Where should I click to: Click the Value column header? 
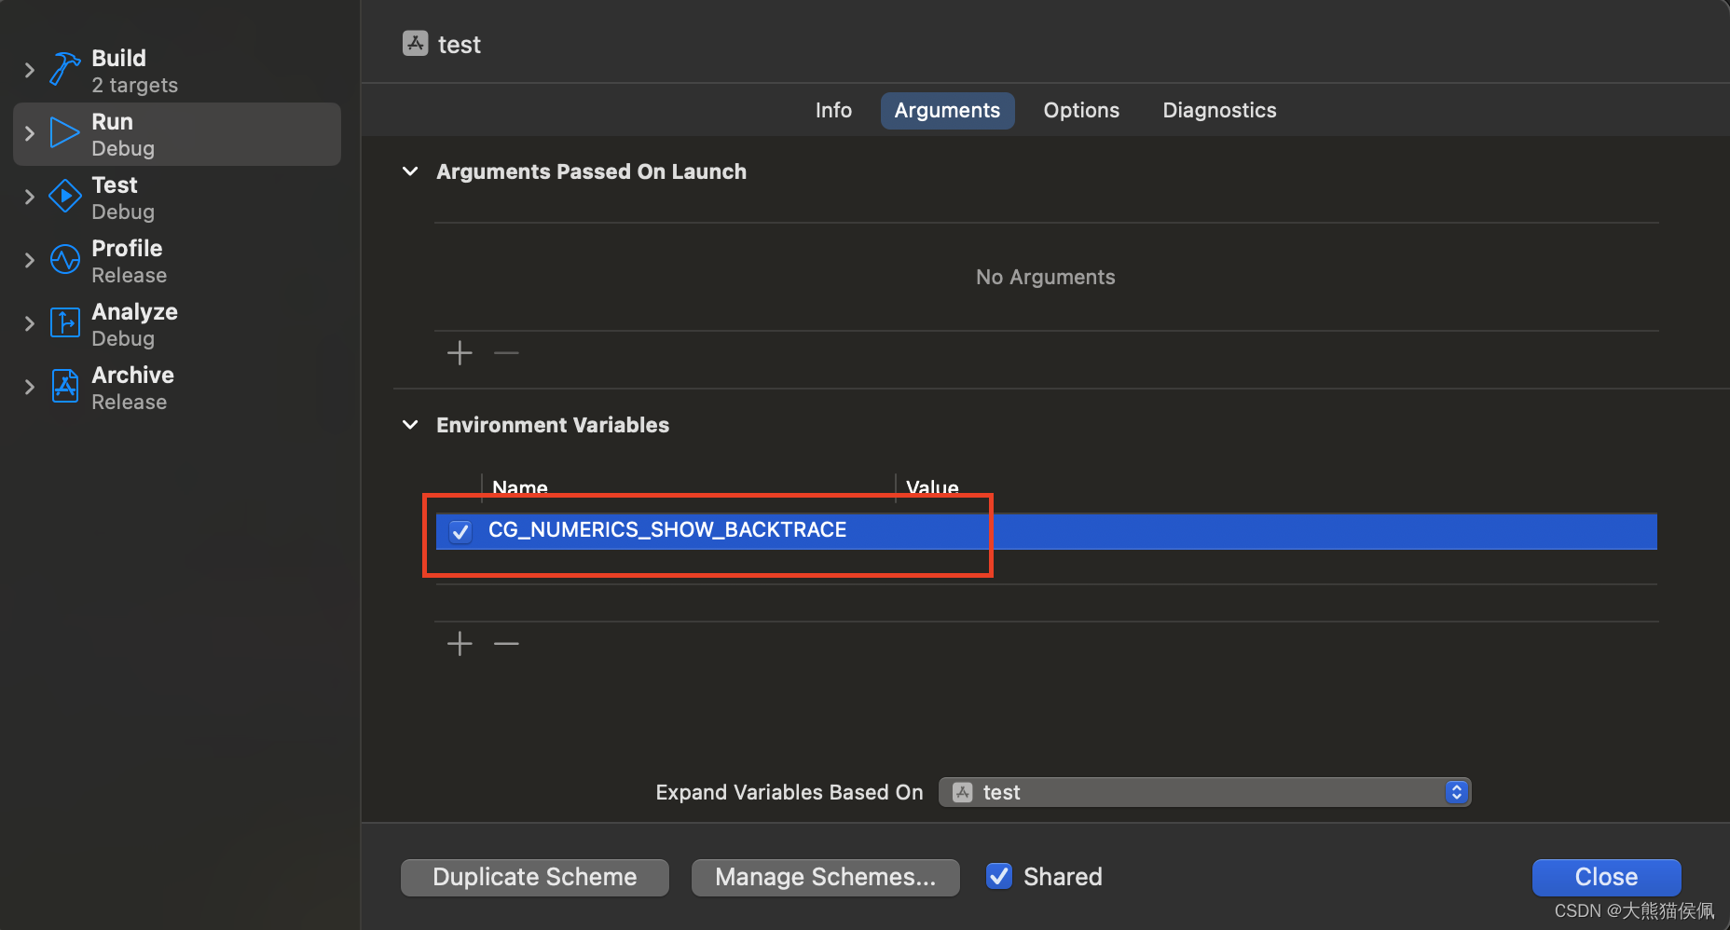pos(932,487)
